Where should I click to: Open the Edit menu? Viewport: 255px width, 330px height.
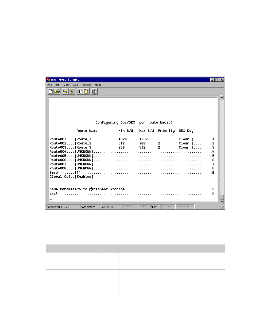[58, 85]
